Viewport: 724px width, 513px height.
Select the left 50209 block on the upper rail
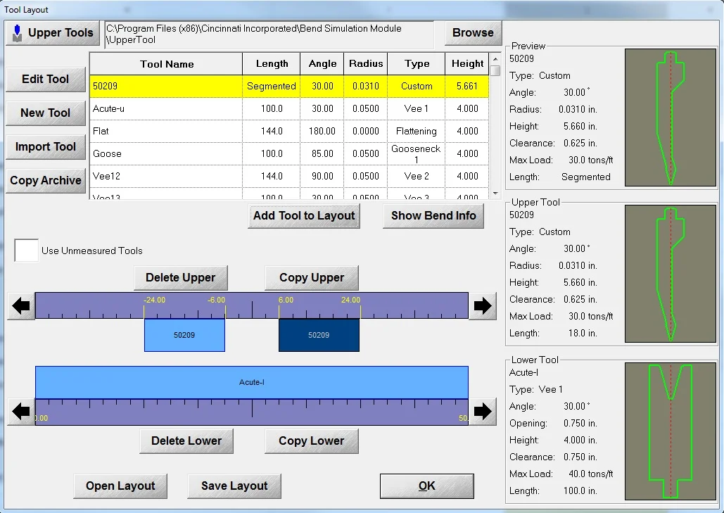tap(184, 336)
